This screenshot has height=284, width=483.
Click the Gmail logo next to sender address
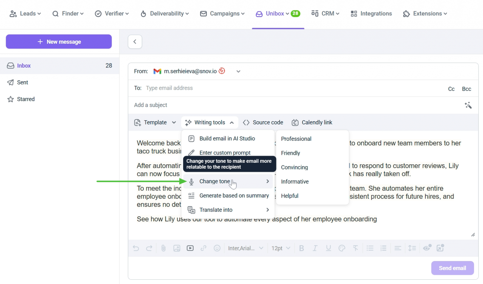click(157, 71)
